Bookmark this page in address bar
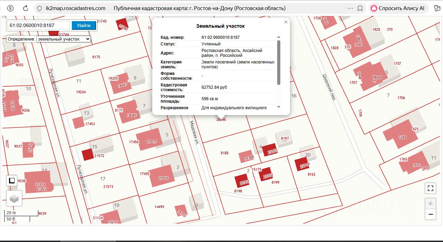 tap(360, 8)
